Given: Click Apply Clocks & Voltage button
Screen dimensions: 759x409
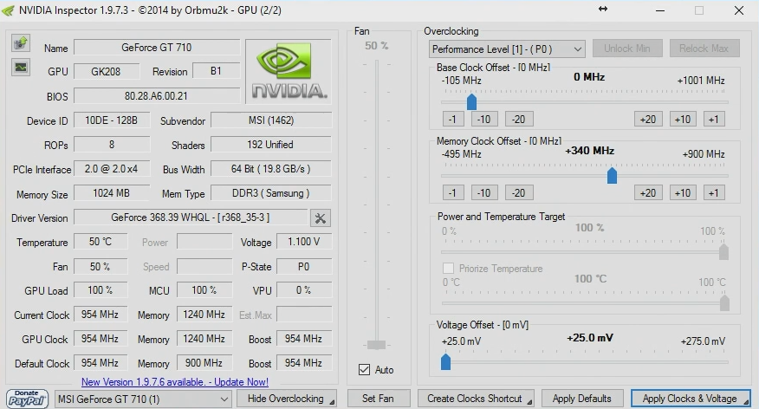Looking at the screenshot, I should (x=691, y=399).
